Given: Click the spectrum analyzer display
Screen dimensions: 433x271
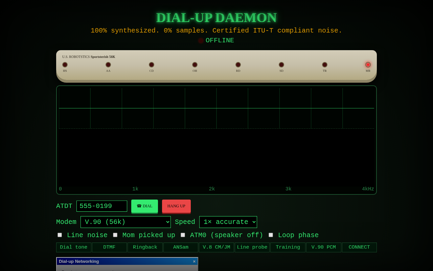Looking at the screenshot, I should (216, 140).
